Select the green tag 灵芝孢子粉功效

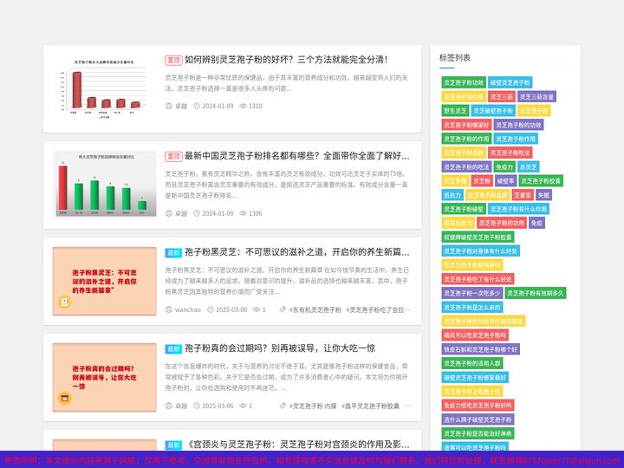(x=464, y=82)
